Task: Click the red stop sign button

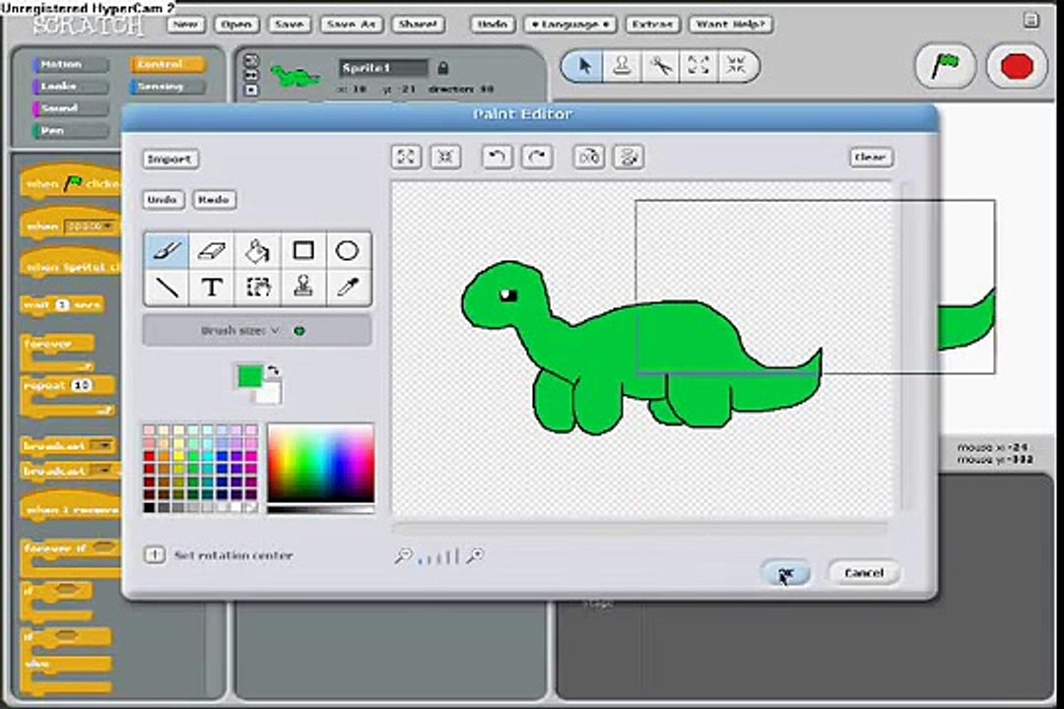Action: coord(1017,67)
